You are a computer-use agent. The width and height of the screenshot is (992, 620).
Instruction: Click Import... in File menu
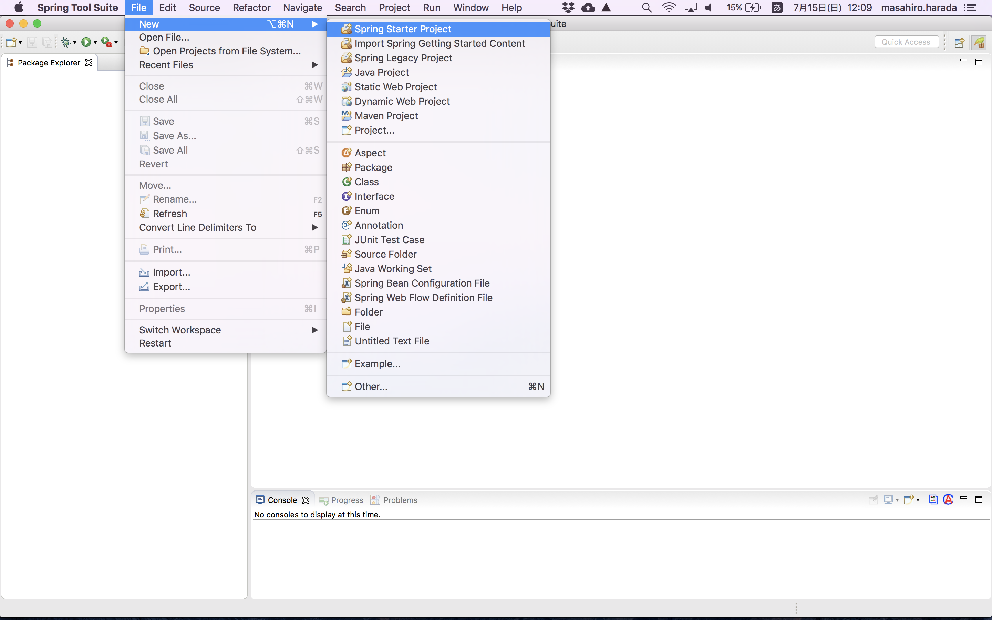tap(226, 272)
